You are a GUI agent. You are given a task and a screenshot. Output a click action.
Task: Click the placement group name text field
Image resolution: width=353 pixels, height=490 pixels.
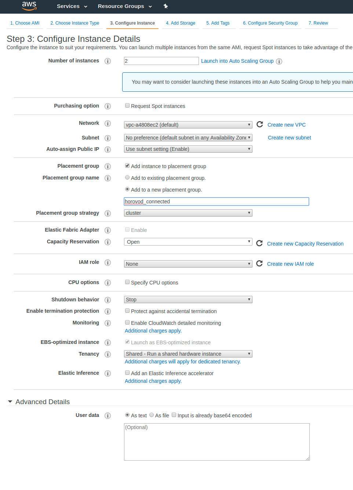coord(216,202)
